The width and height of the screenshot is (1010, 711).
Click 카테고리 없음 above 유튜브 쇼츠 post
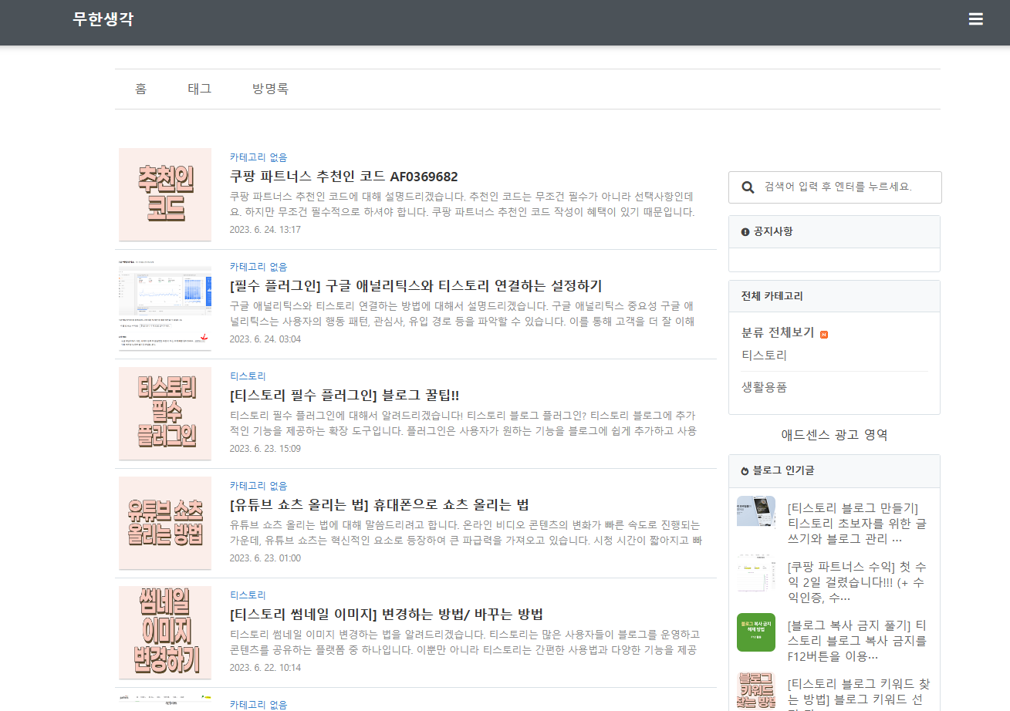(258, 486)
